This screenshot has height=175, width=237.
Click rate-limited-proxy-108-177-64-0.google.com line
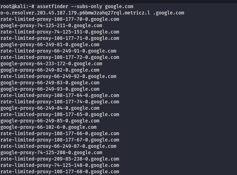[x=60, y=95]
